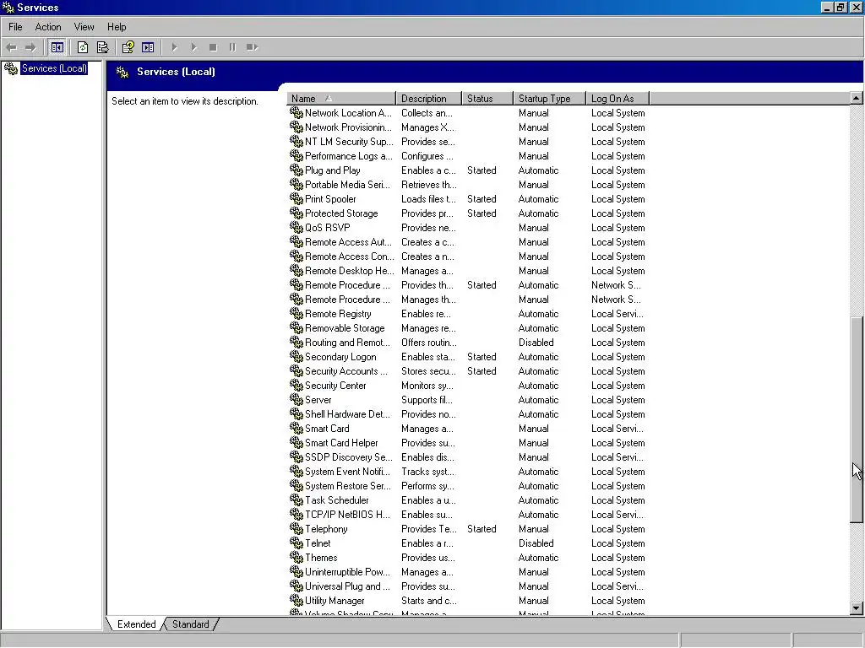Select the Uninterruptible Pow... service name
Screen dimensions: 865x648
[347, 571]
